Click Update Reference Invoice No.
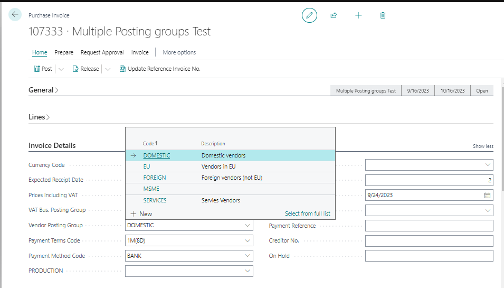The image size is (504, 288). click(160, 69)
